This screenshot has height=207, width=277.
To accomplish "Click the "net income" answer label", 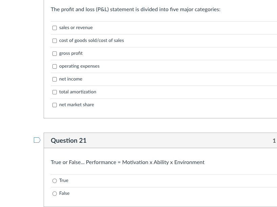I will coord(71,79).
